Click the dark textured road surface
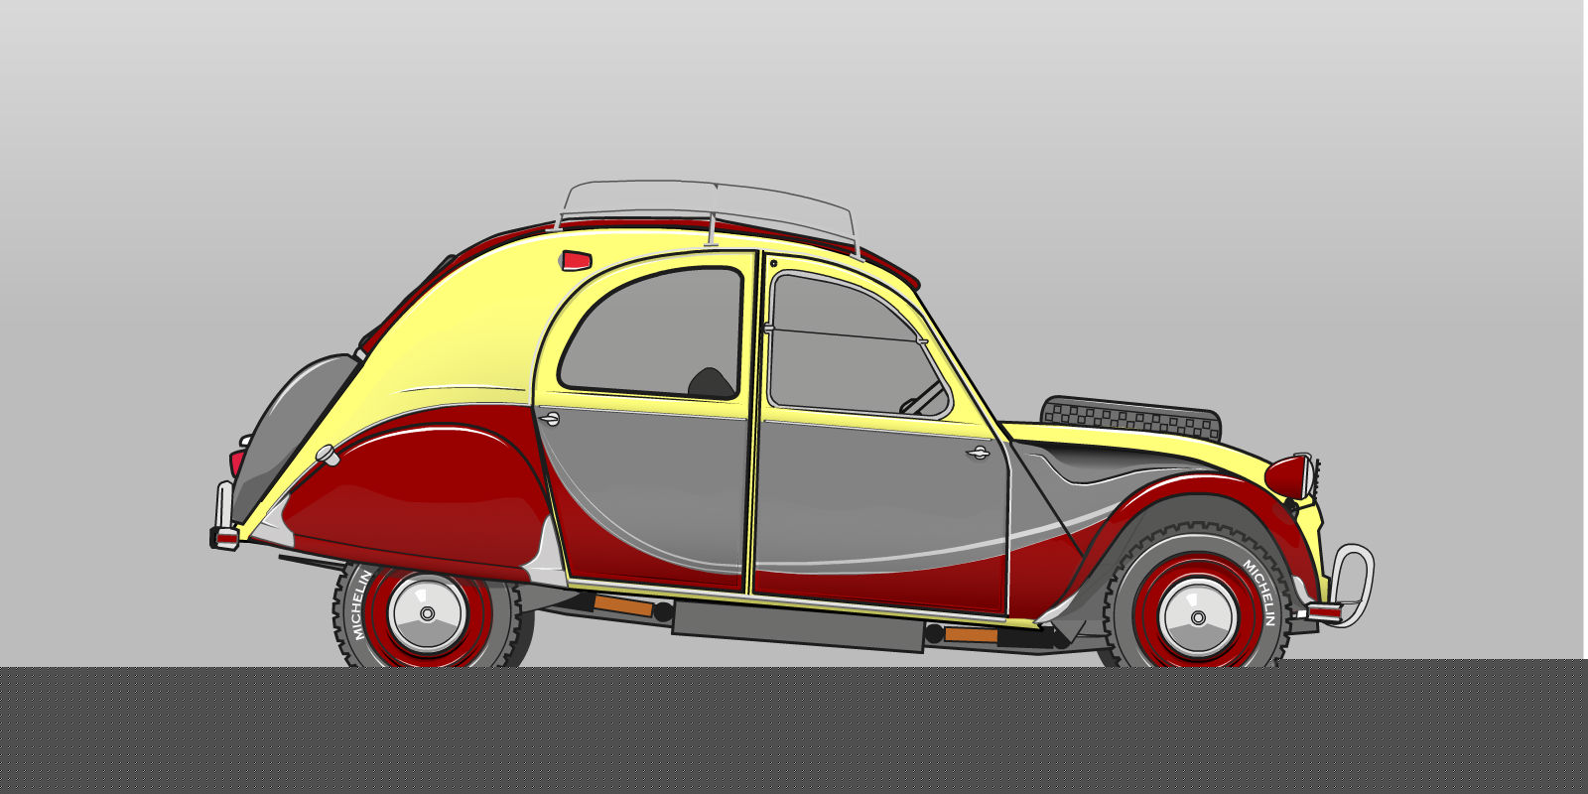The width and height of the screenshot is (1588, 794). coord(794,732)
